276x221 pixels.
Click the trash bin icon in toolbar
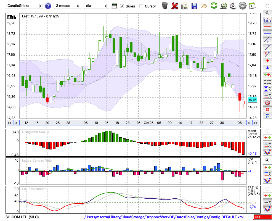[x=165, y=6]
